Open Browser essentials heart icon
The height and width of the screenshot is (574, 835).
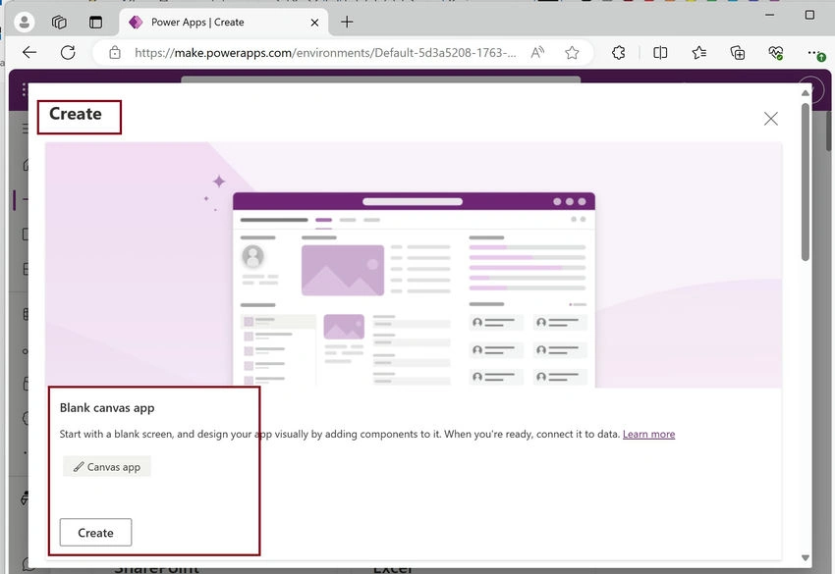775,52
